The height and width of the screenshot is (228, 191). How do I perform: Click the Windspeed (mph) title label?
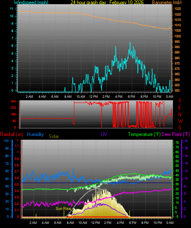point(31,2)
